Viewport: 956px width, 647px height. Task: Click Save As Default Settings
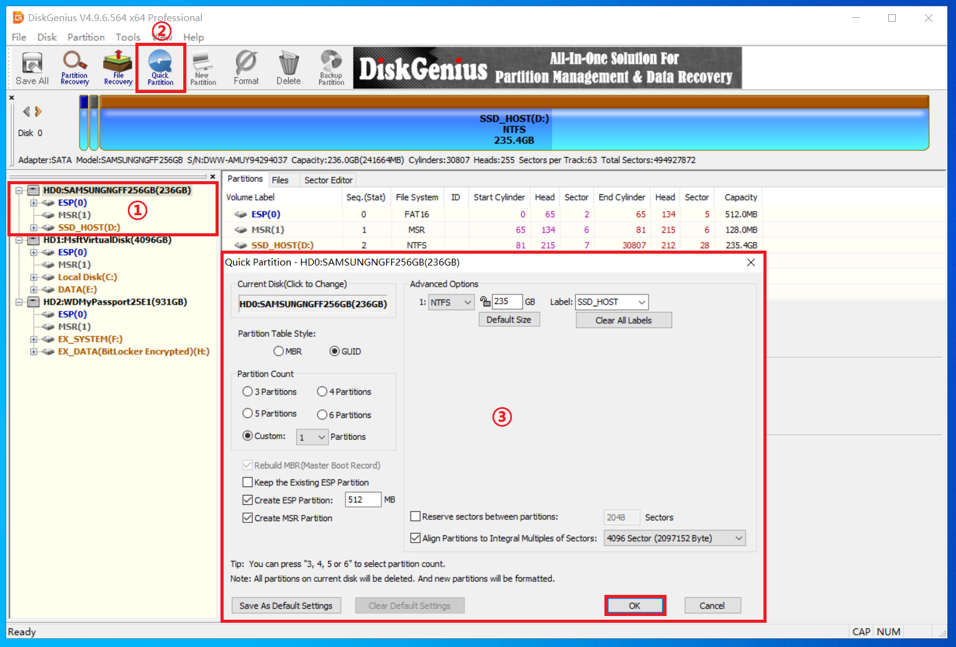tap(286, 605)
